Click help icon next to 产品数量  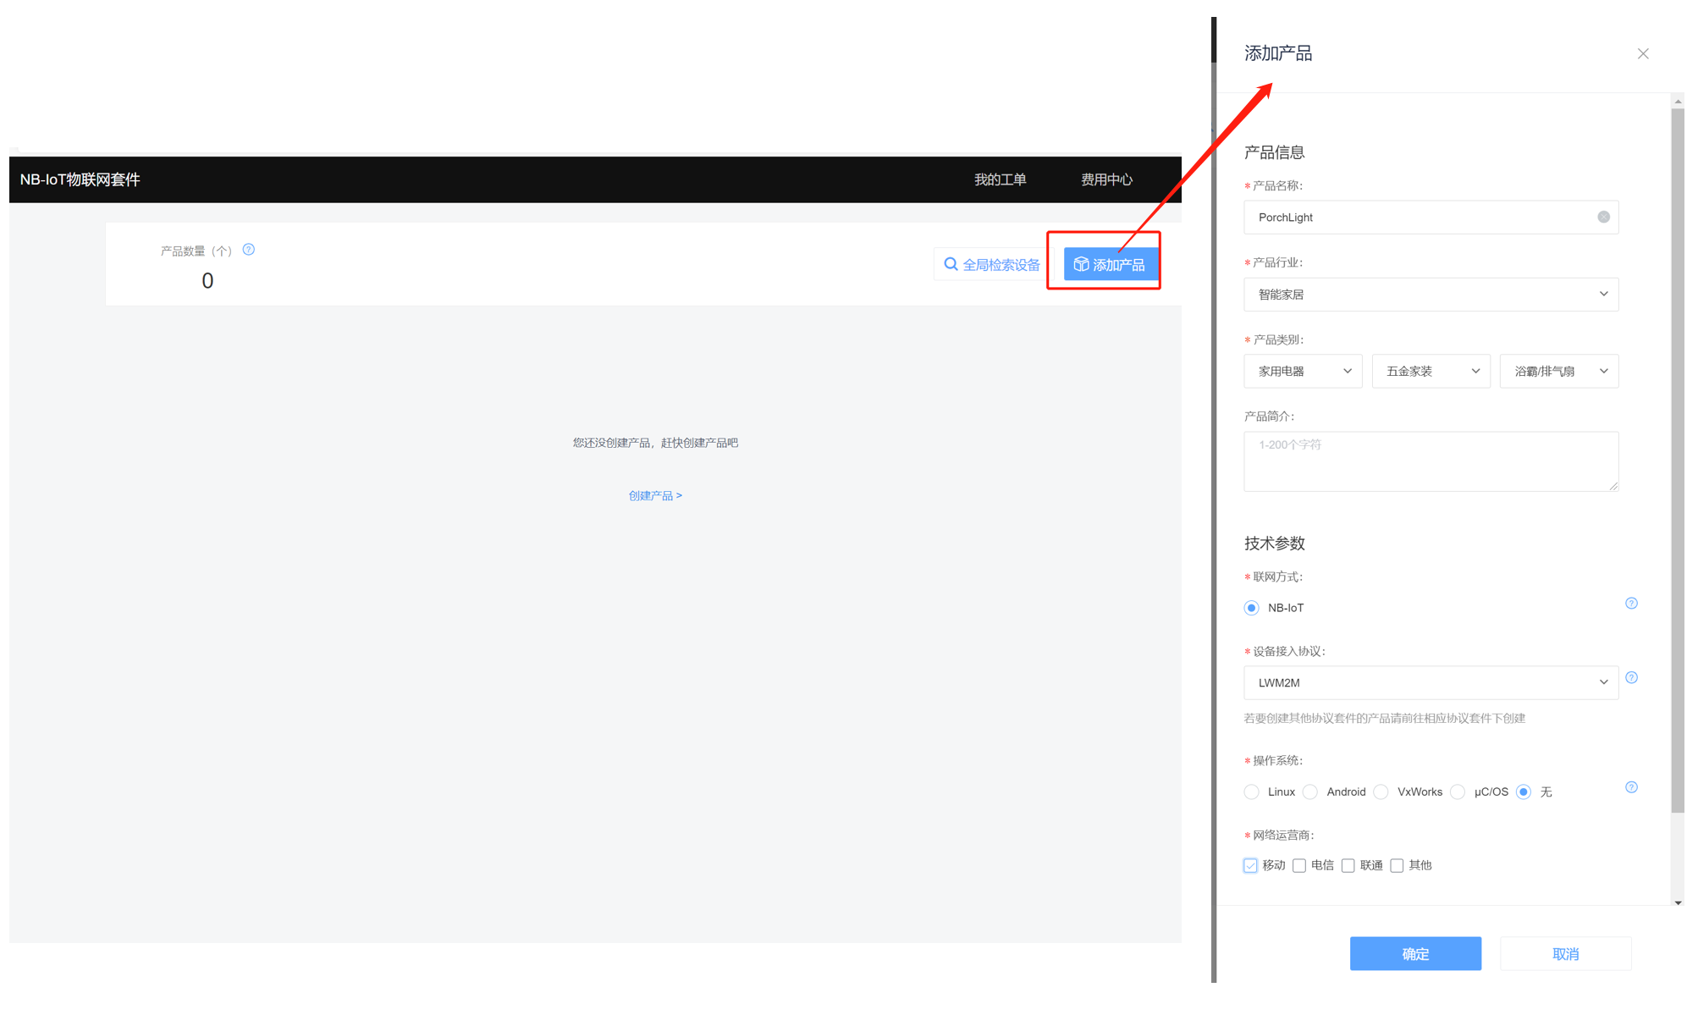point(249,250)
